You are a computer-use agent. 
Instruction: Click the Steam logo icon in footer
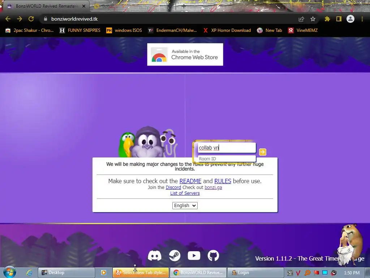click(x=175, y=256)
